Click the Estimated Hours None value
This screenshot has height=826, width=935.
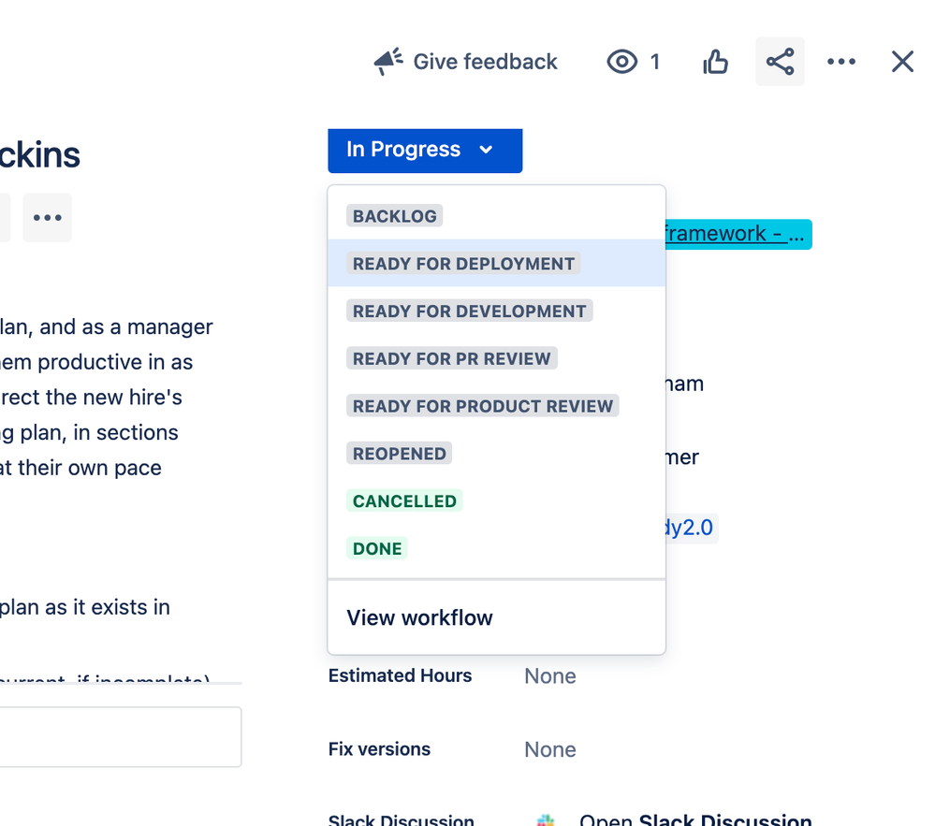(x=550, y=676)
